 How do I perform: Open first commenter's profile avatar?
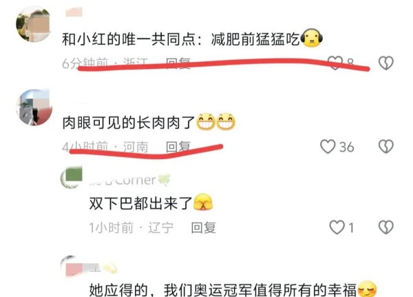click(34, 24)
